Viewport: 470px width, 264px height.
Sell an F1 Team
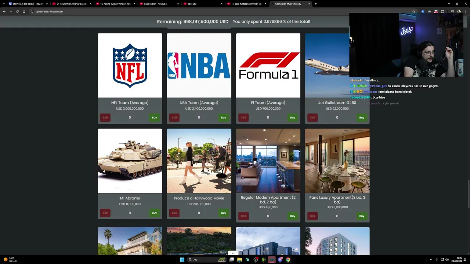tap(243, 118)
